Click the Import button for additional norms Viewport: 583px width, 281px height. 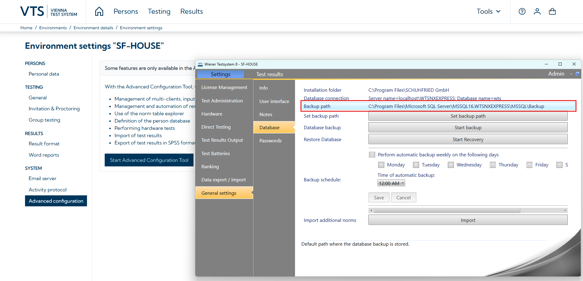468,220
